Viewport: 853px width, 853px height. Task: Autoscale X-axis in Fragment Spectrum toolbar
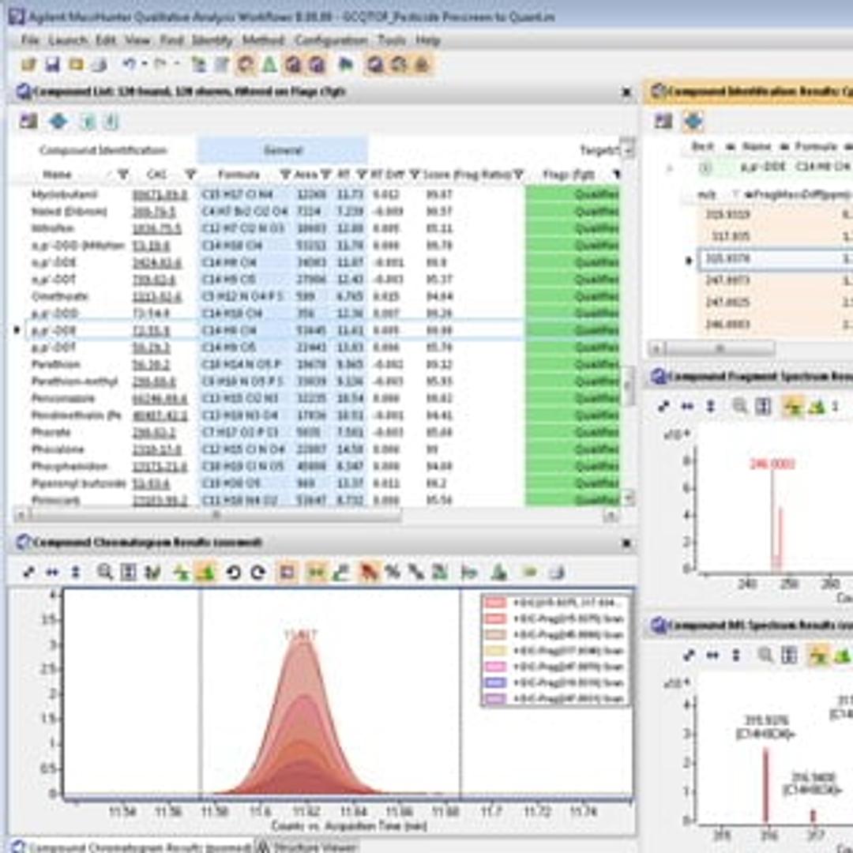click(x=687, y=407)
